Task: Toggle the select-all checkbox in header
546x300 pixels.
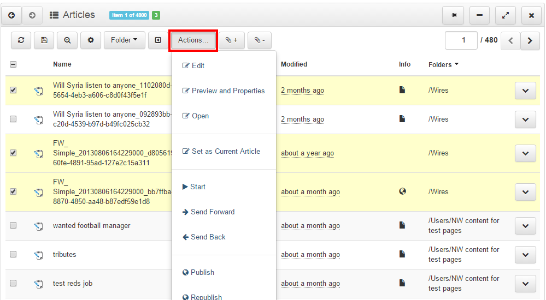Action: pos(13,64)
